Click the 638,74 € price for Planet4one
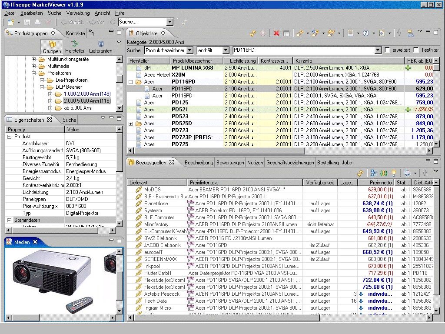The width and height of the screenshot is (445, 334). 378,204
